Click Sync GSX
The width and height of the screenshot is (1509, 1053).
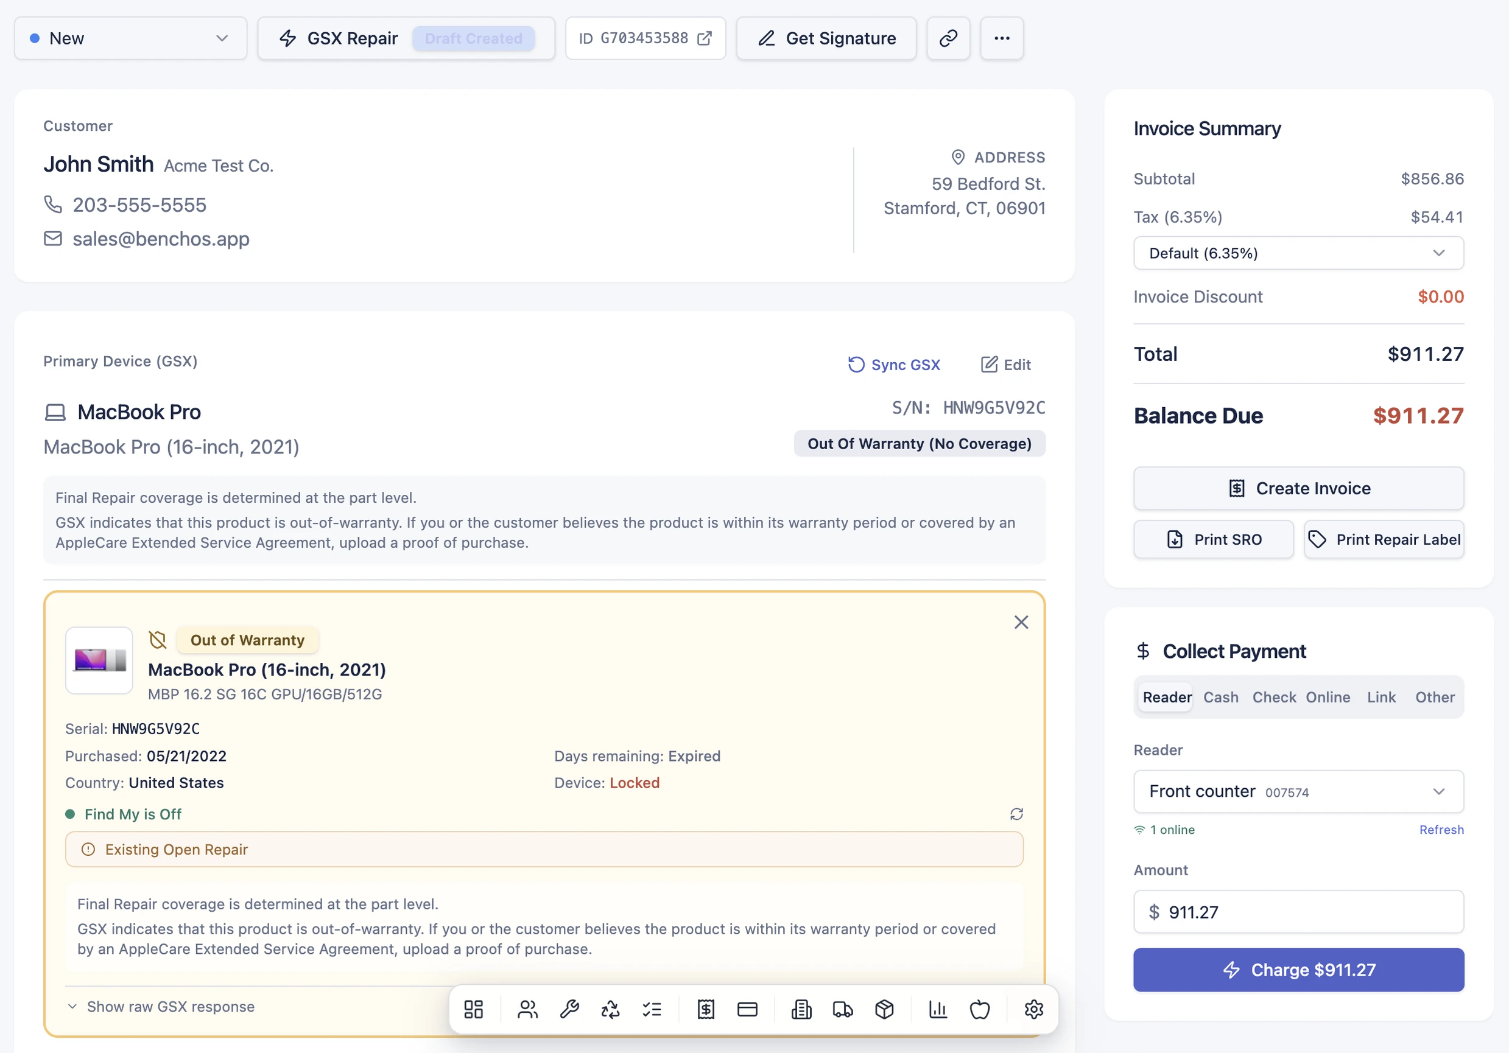point(894,365)
